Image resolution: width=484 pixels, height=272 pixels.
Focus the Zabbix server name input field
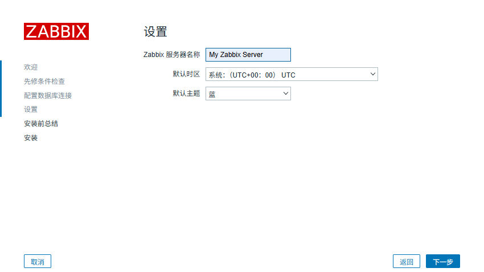tap(248, 55)
